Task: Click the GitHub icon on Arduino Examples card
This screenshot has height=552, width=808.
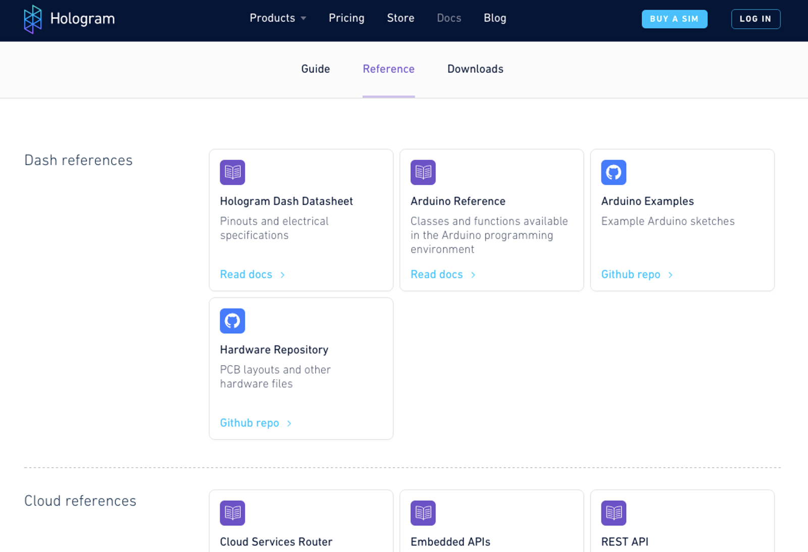Action: click(614, 172)
